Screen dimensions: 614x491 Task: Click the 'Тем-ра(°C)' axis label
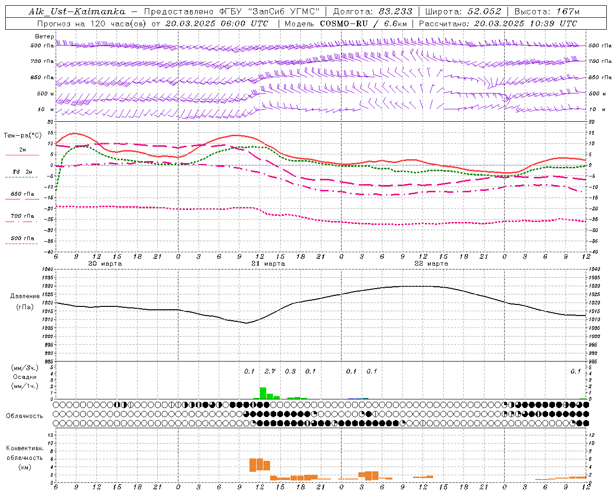coord(23,136)
